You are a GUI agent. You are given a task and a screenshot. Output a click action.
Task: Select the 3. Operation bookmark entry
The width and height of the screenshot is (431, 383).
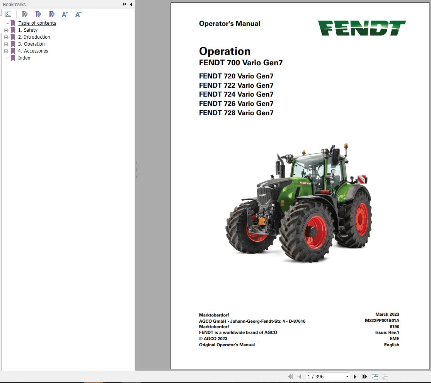click(31, 44)
